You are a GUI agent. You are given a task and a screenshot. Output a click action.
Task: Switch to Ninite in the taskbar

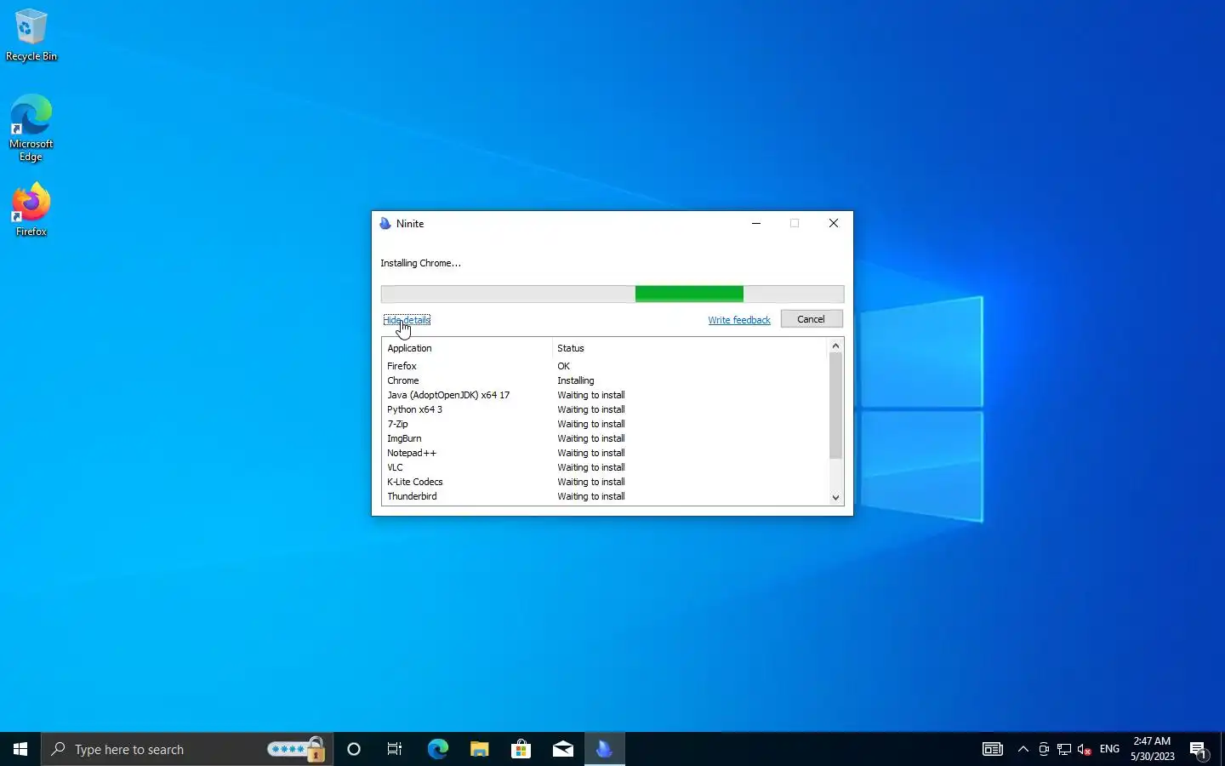pos(605,749)
